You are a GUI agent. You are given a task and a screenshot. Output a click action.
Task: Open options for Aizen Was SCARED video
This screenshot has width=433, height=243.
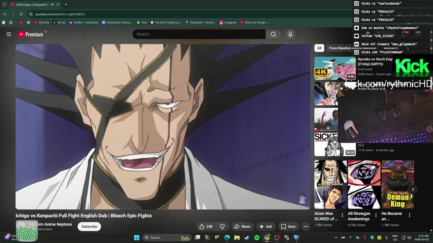[342, 215]
